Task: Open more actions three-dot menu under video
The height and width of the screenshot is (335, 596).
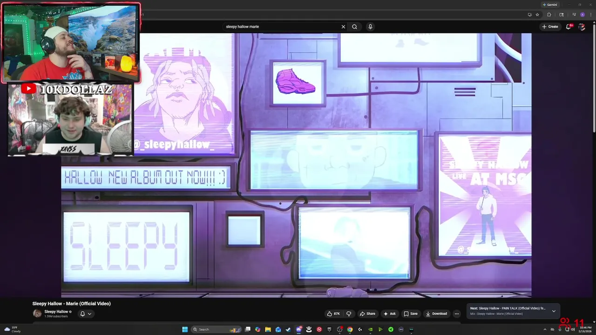Action: point(457,314)
